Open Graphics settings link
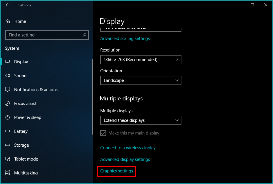 pyautogui.click(x=116, y=171)
